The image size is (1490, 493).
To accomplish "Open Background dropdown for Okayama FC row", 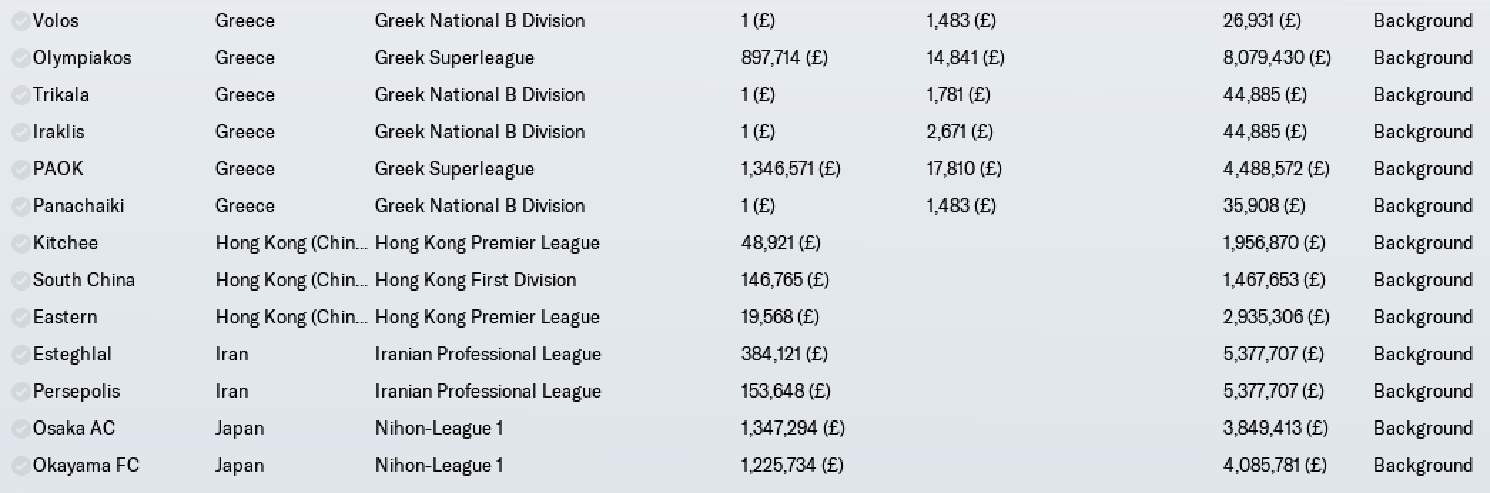I will tap(1423, 465).
